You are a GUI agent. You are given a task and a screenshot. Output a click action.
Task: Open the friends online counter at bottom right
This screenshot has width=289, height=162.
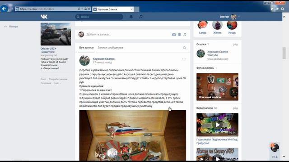coord(275,157)
